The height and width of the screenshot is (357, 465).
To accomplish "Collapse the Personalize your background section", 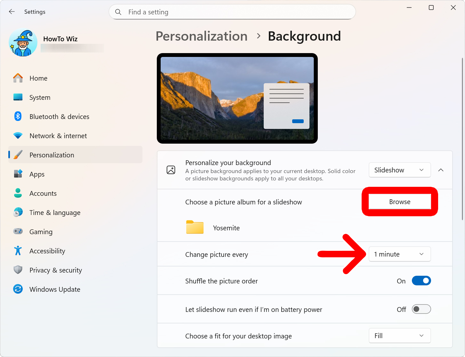I will [441, 170].
